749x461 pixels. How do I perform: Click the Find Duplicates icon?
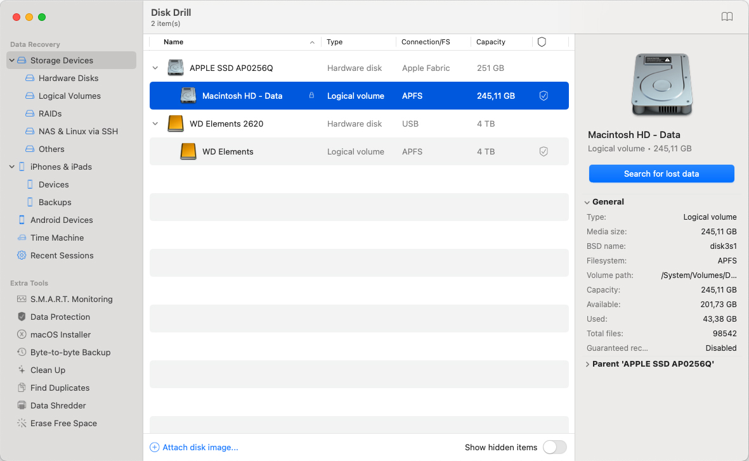(x=22, y=388)
